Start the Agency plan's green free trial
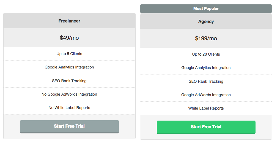 click(206, 127)
